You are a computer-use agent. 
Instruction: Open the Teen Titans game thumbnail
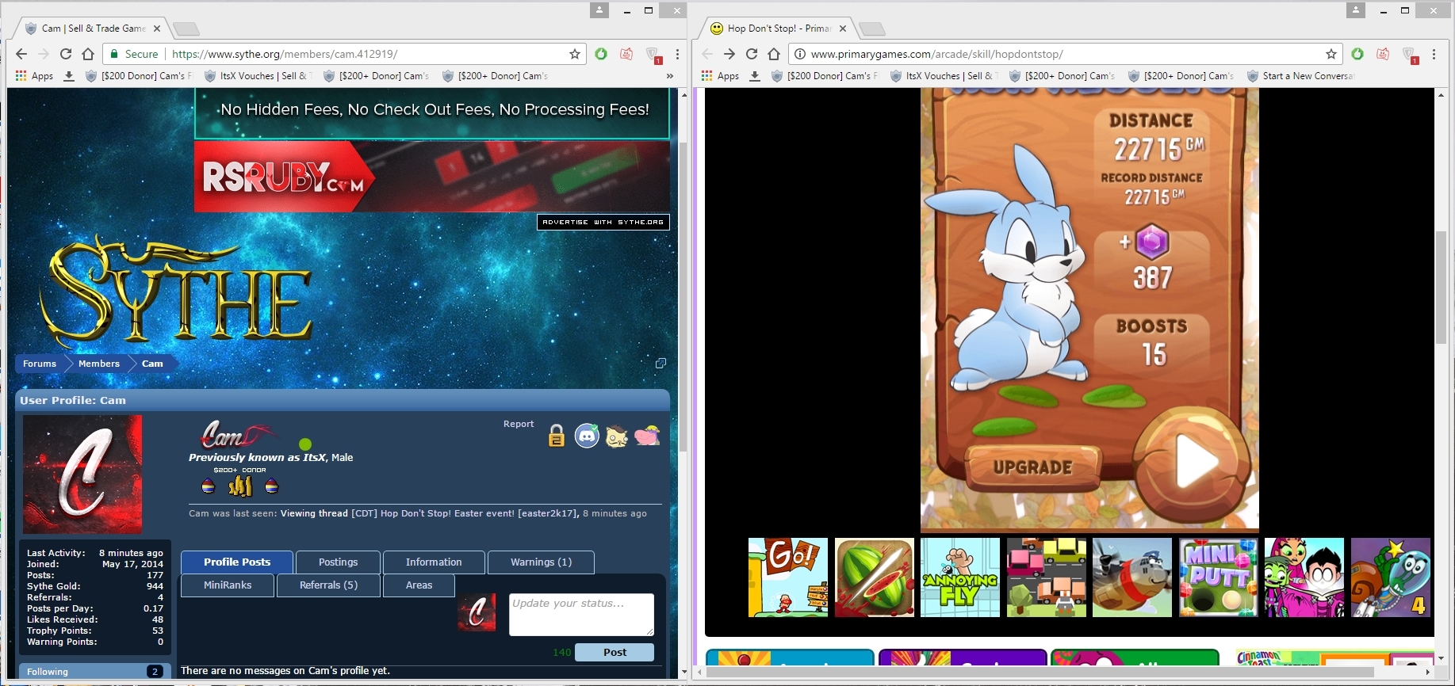[x=1304, y=577]
